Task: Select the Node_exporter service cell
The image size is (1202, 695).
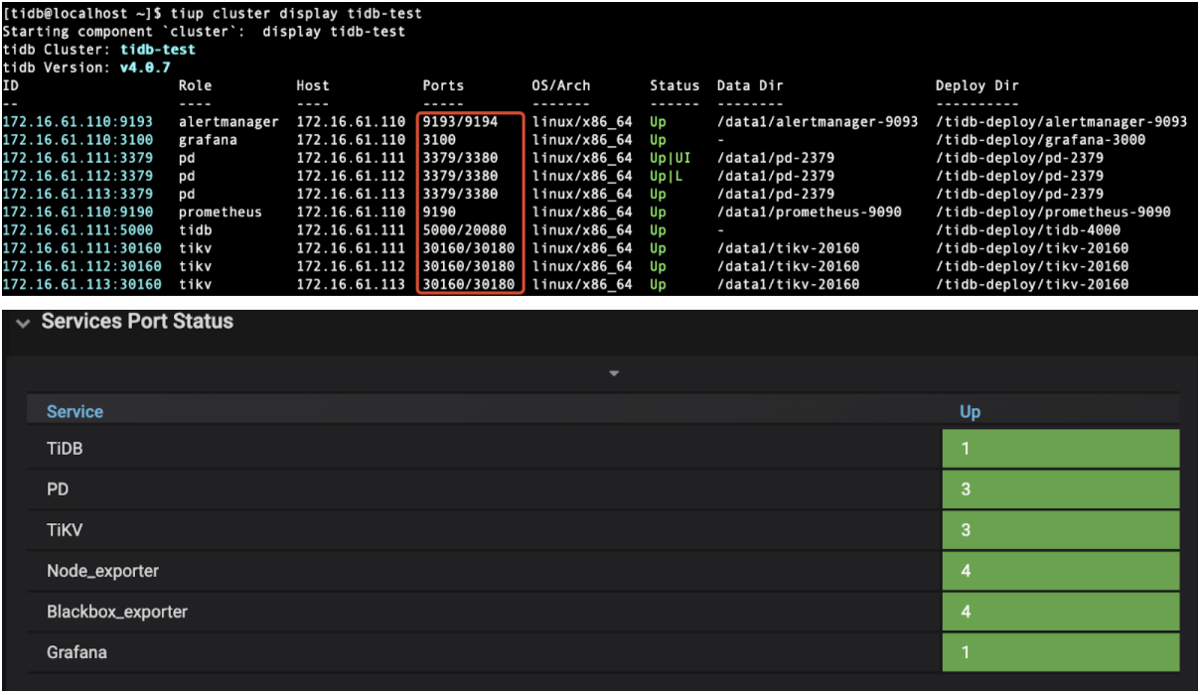Action: [x=484, y=571]
